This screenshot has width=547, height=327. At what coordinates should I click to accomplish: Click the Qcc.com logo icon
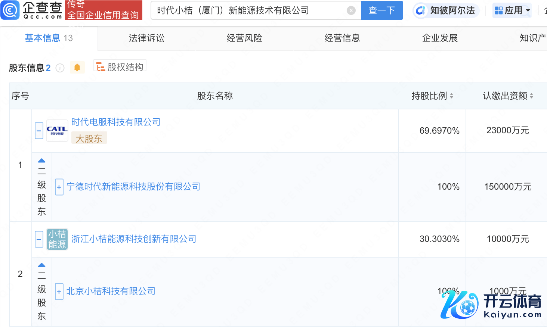pos(10,10)
